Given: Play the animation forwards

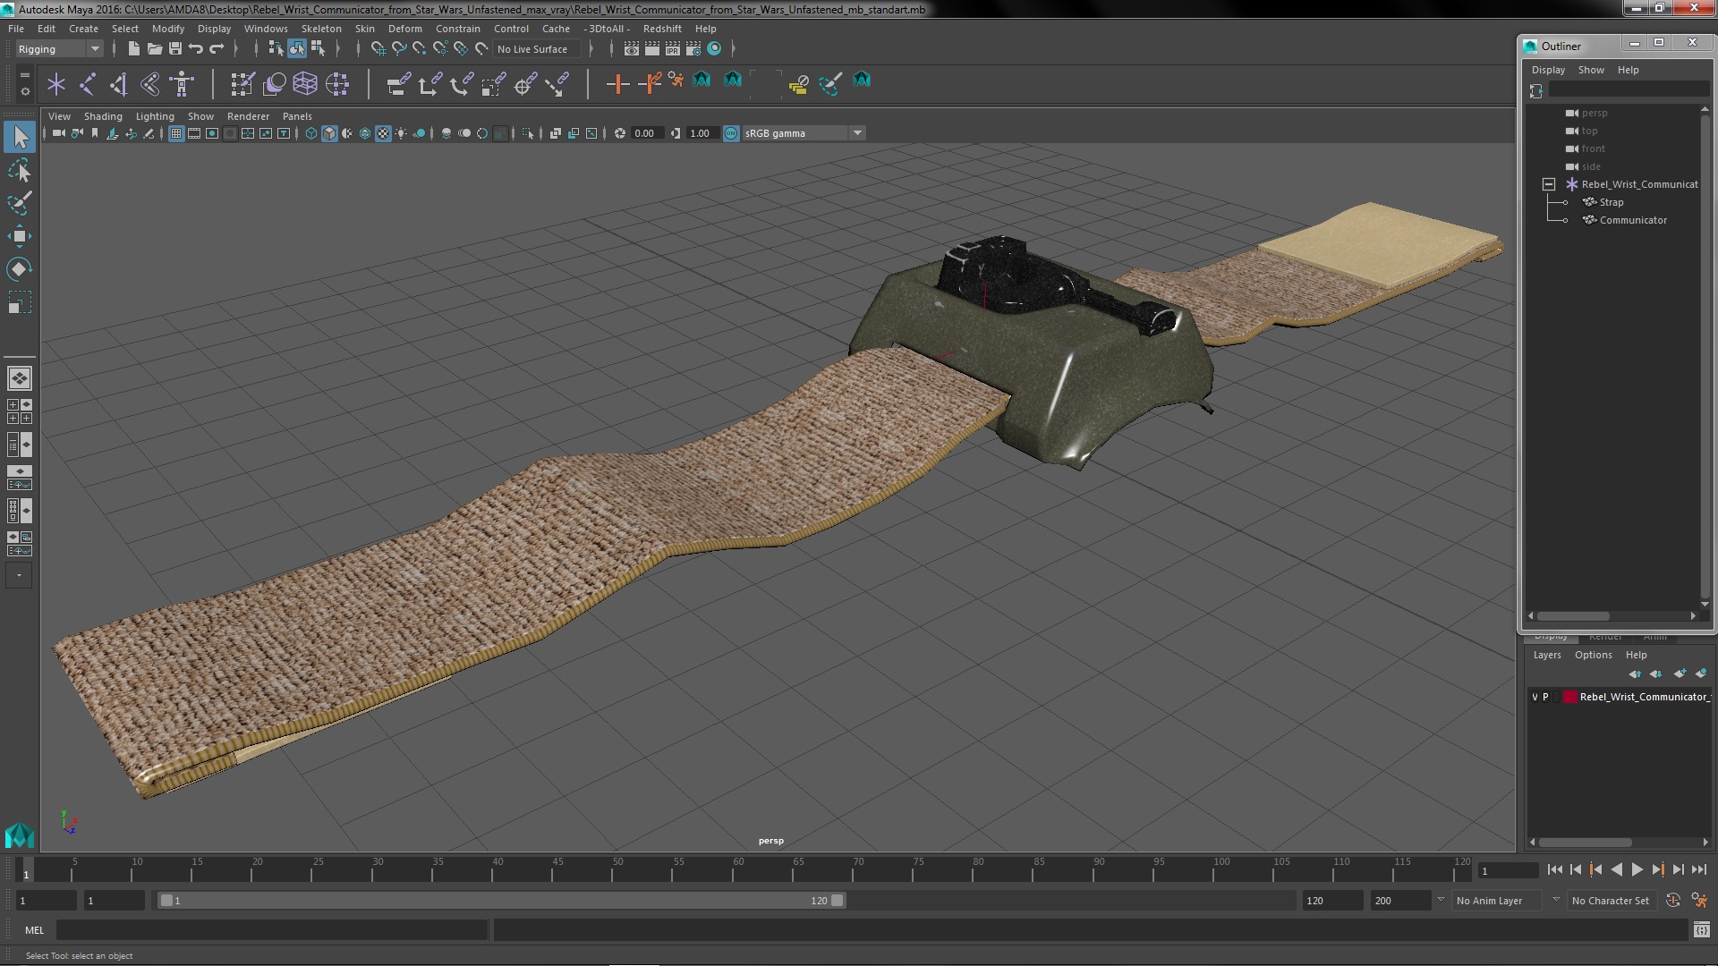Looking at the screenshot, I should point(1637,869).
